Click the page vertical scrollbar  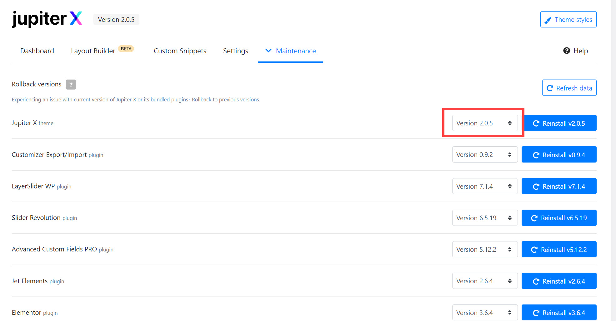point(613,160)
